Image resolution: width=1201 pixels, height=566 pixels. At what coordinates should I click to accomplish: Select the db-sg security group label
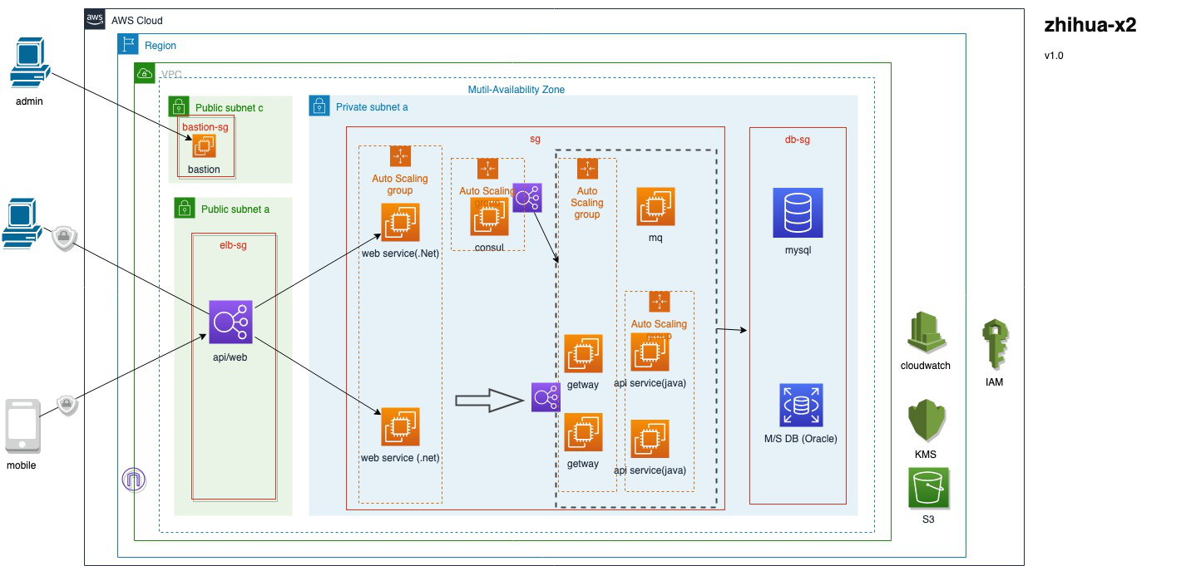point(798,139)
